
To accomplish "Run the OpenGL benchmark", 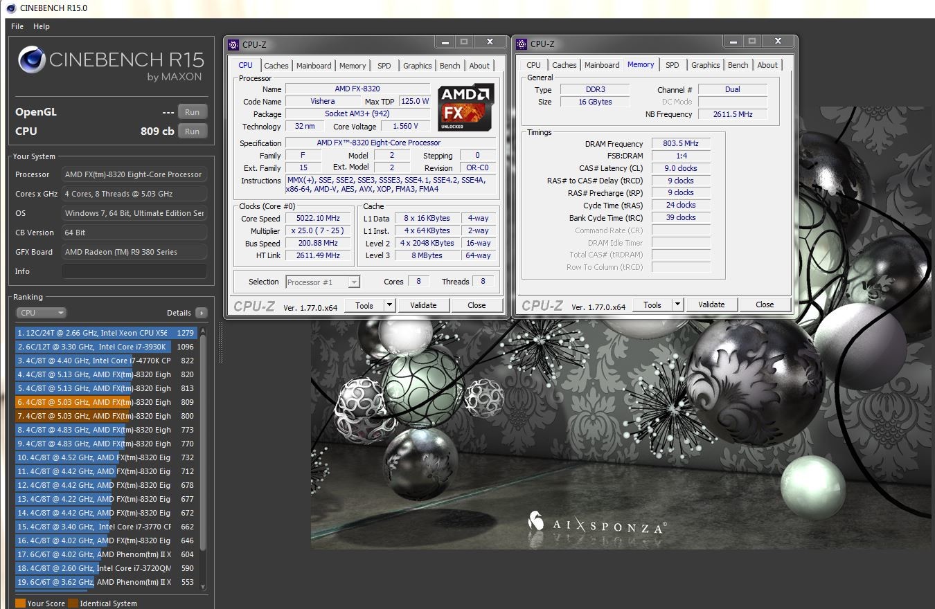I will point(193,111).
